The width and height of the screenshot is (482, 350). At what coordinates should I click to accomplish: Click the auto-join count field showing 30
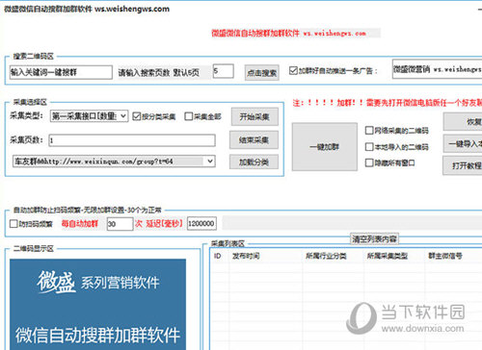120,224
